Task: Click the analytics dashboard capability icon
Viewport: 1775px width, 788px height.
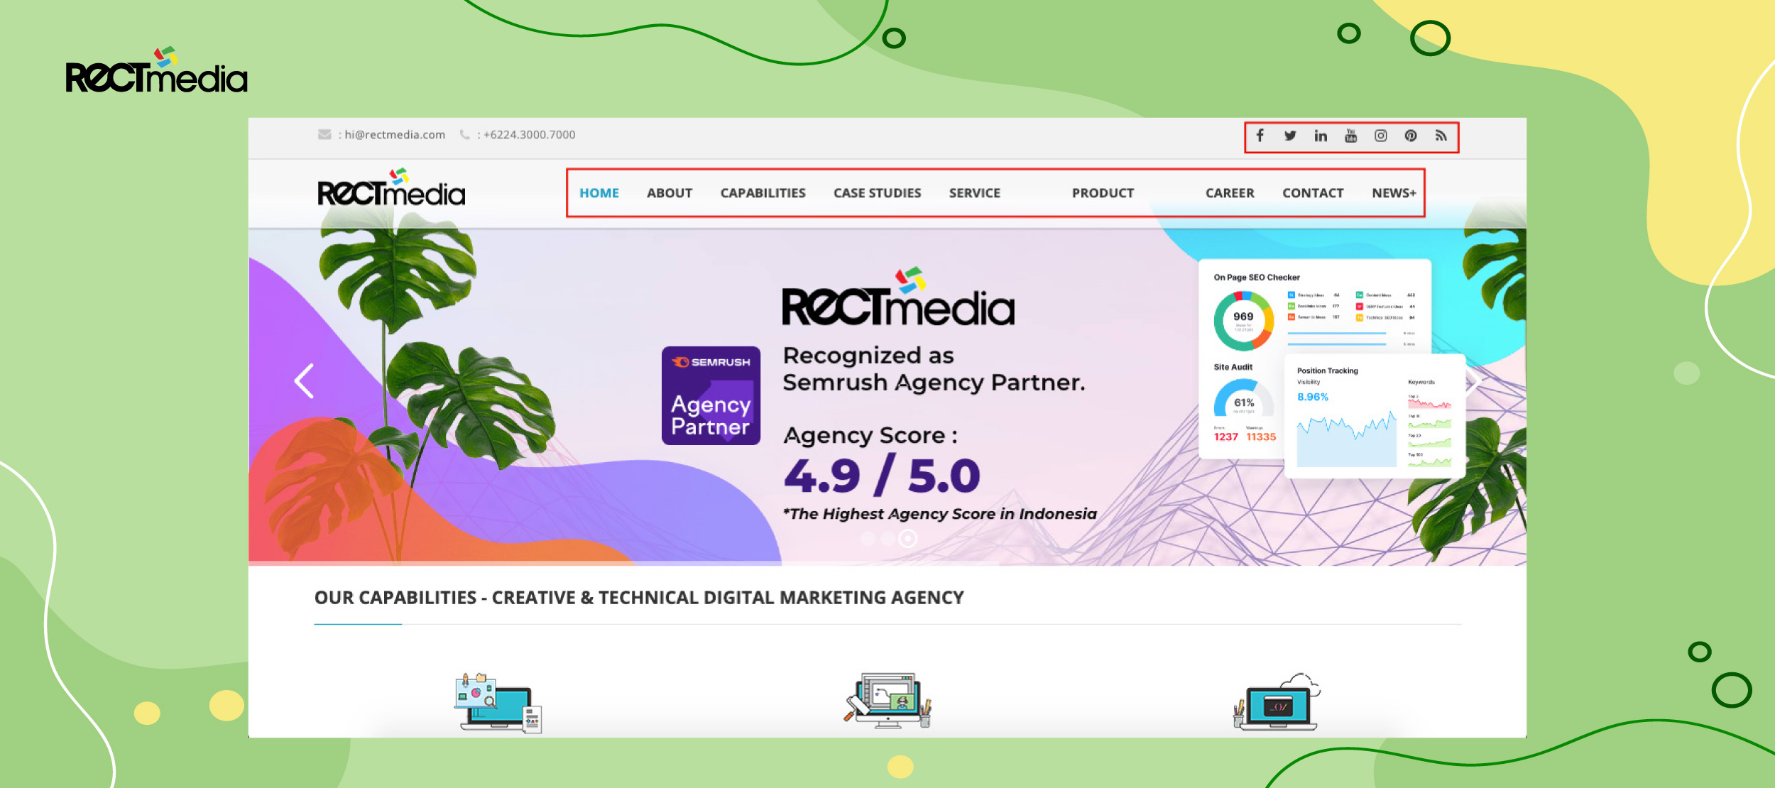Action: coord(498,703)
